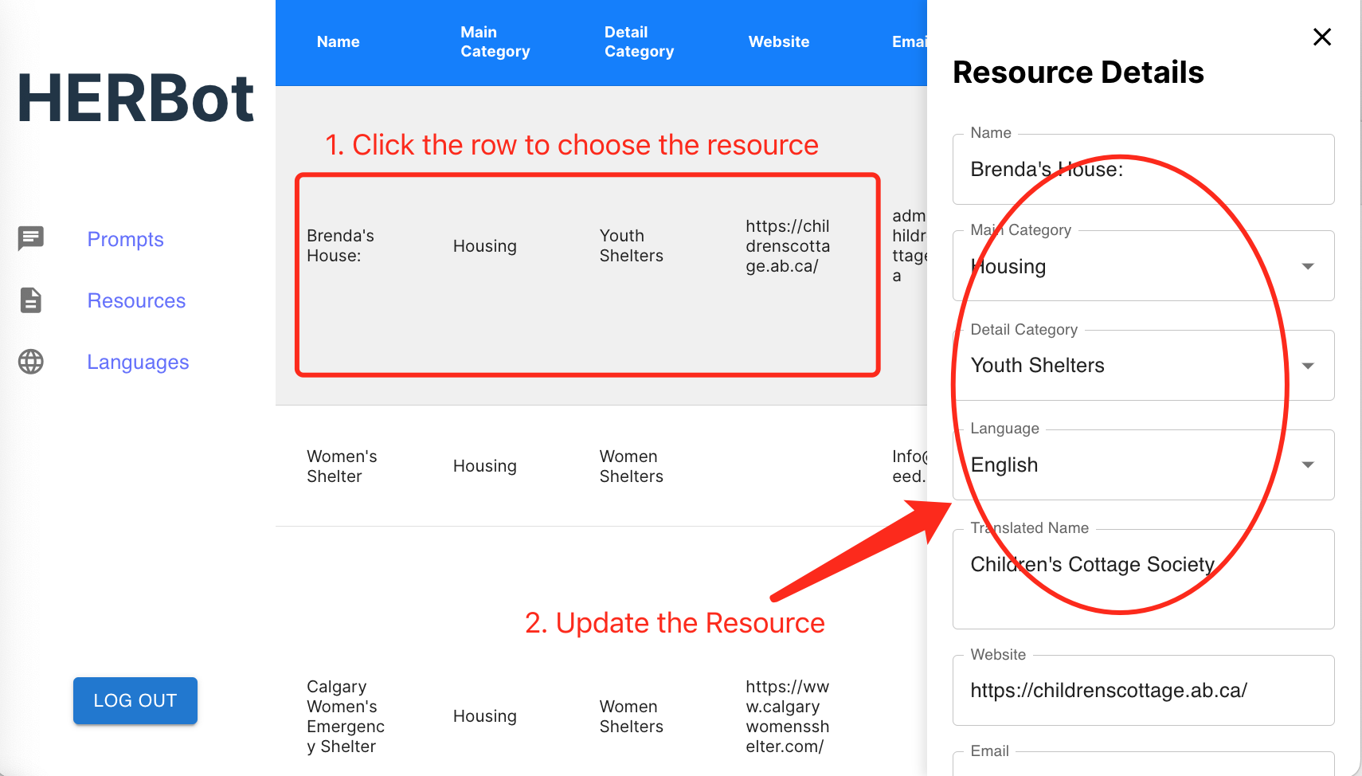Go to the Resources page
This screenshot has width=1362, height=776.
click(x=136, y=300)
